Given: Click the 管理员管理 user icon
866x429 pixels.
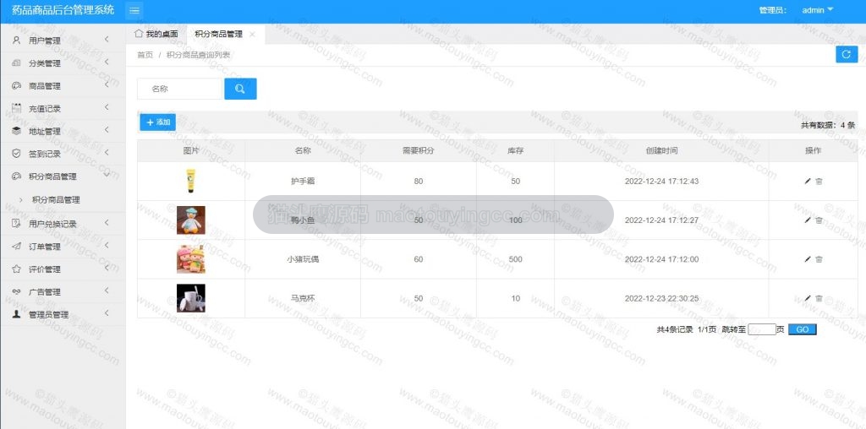Looking at the screenshot, I should click(x=17, y=314).
